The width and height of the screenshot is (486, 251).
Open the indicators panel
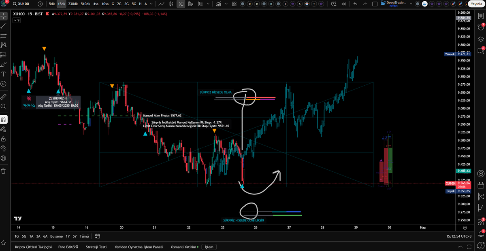click(x=219, y=4)
